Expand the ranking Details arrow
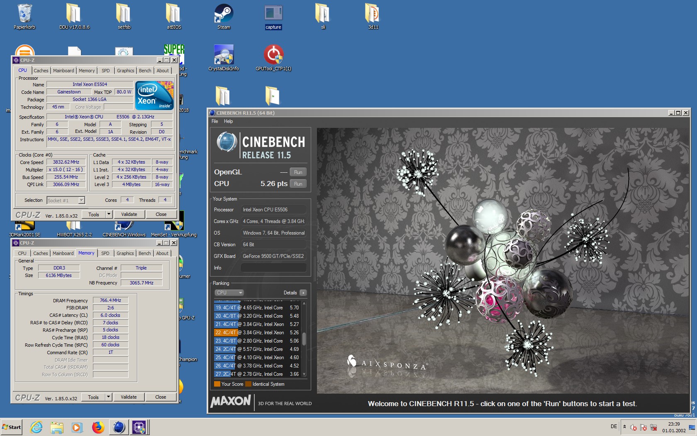Viewport: 697px width, 436px height. point(303,293)
